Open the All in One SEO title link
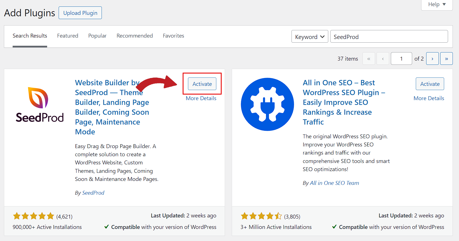The image size is (459, 241). tap(344, 102)
